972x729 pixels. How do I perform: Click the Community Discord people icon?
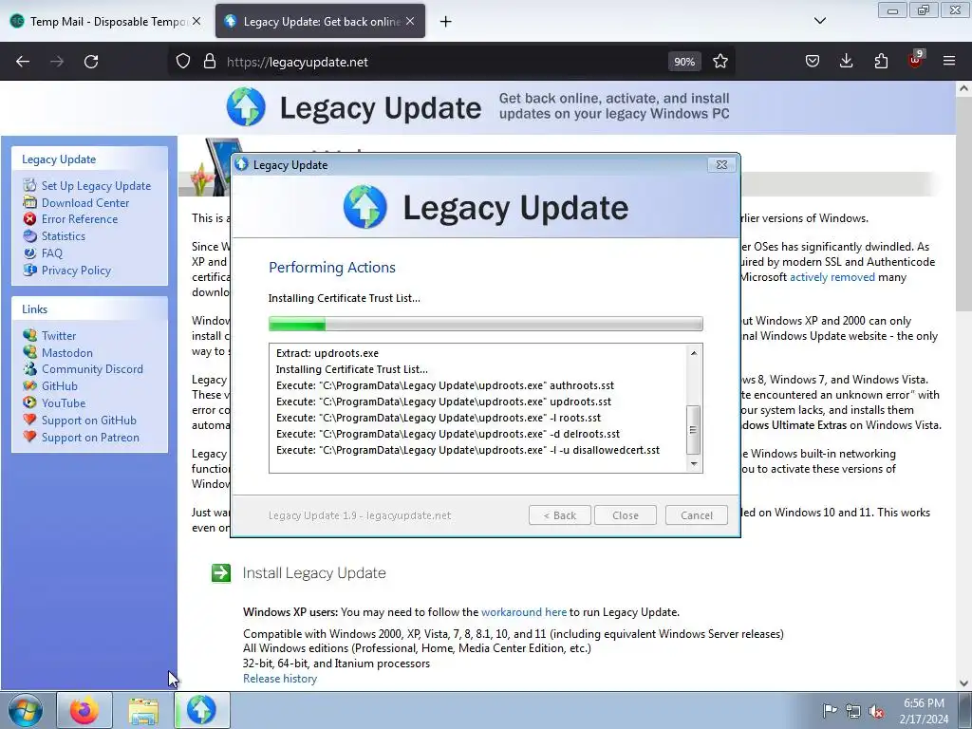(29, 369)
